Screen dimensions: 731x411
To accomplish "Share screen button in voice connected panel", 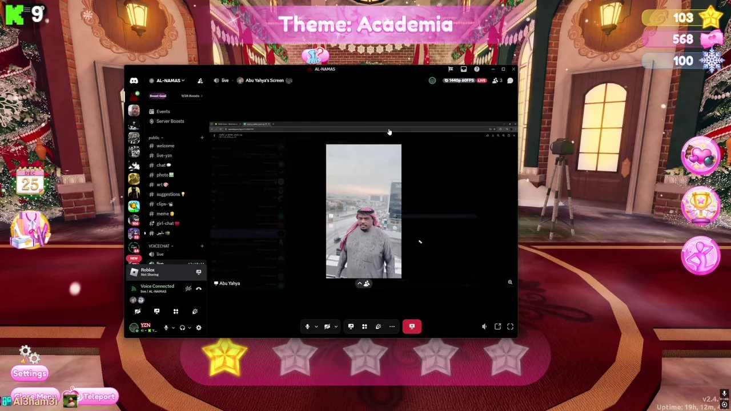I will [x=156, y=311].
